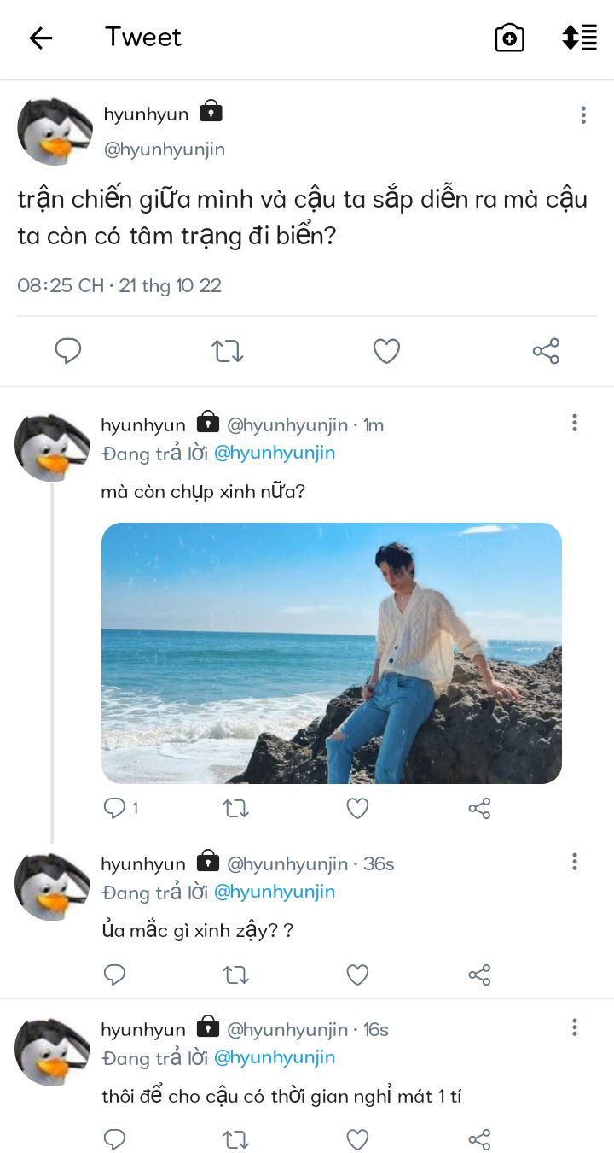Tap @hyunhyunjin mention in the 1m reply
The image size is (614, 1153).
click(274, 453)
